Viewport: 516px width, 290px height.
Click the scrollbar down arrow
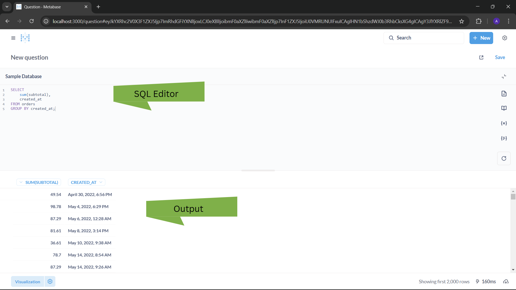(x=513, y=270)
